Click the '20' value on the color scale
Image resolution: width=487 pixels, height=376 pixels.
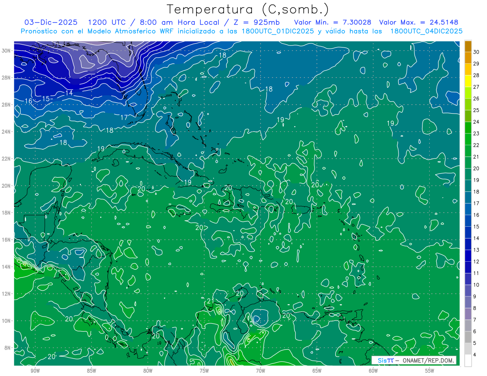[476, 168]
